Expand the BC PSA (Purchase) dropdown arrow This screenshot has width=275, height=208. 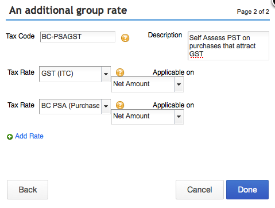pyautogui.click(x=106, y=106)
